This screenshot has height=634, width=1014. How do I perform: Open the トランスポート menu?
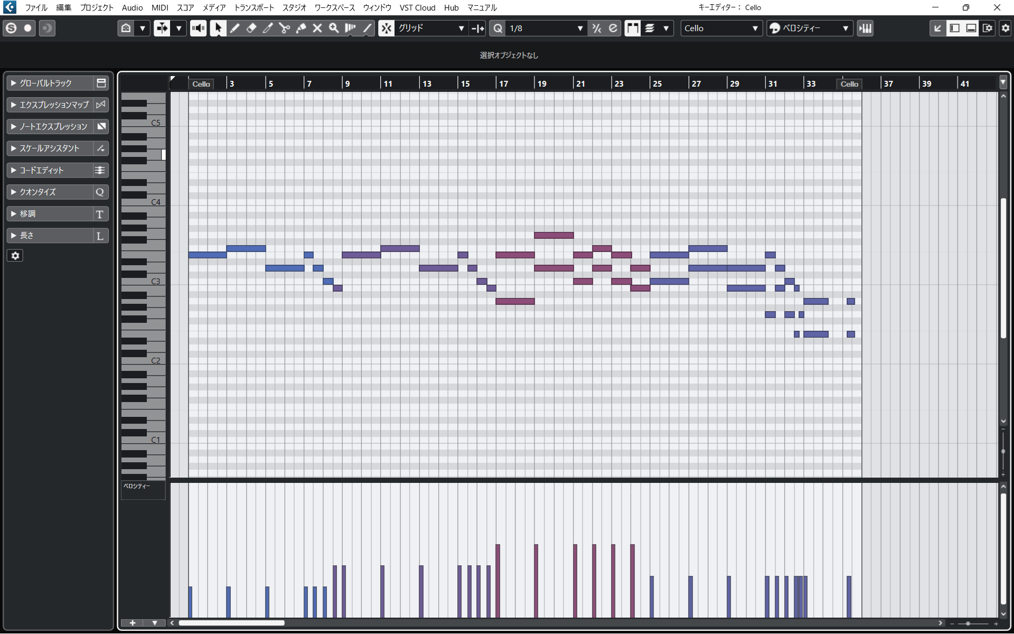[253, 7]
